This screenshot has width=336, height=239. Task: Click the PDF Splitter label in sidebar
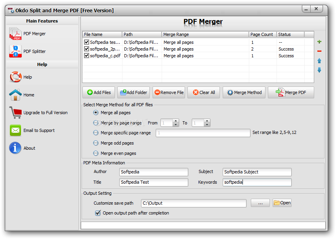click(x=34, y=51)
